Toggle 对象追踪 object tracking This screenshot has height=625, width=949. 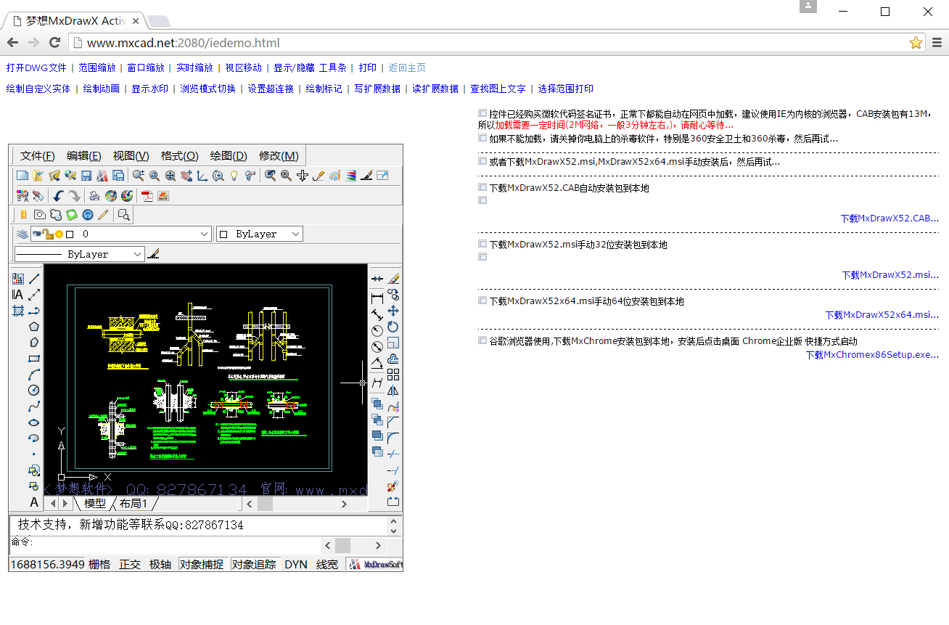254,565
